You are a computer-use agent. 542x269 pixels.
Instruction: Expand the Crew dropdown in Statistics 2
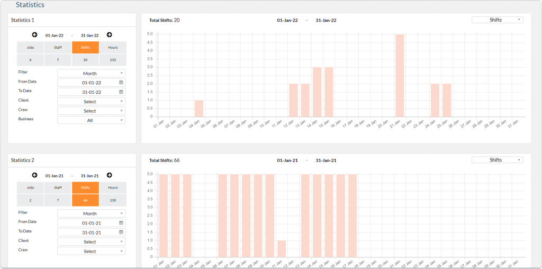click(x=91, y=252)
